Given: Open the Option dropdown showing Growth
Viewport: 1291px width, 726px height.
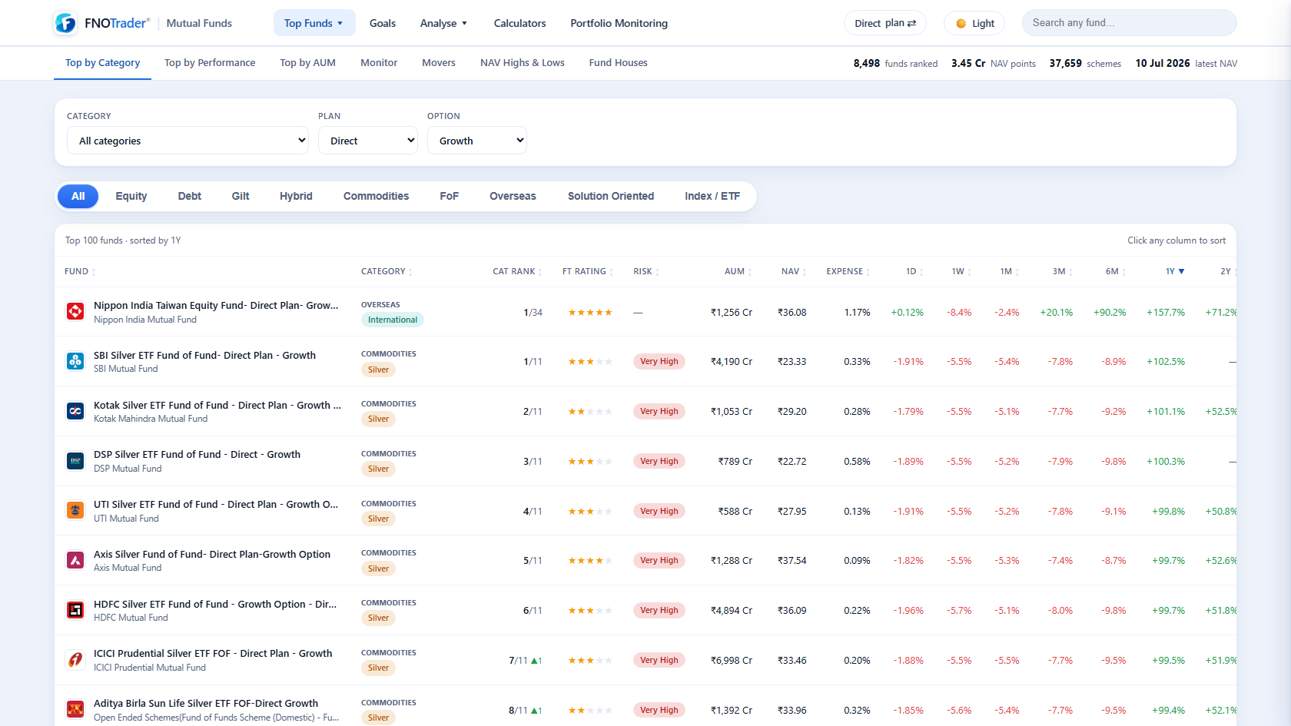Looking at the screenshot, I should click(x=477, y=141).
